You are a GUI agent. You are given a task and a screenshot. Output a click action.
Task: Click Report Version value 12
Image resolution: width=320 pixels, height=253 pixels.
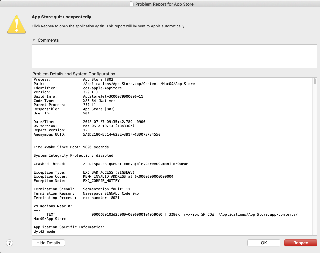[x=85, y=130]
